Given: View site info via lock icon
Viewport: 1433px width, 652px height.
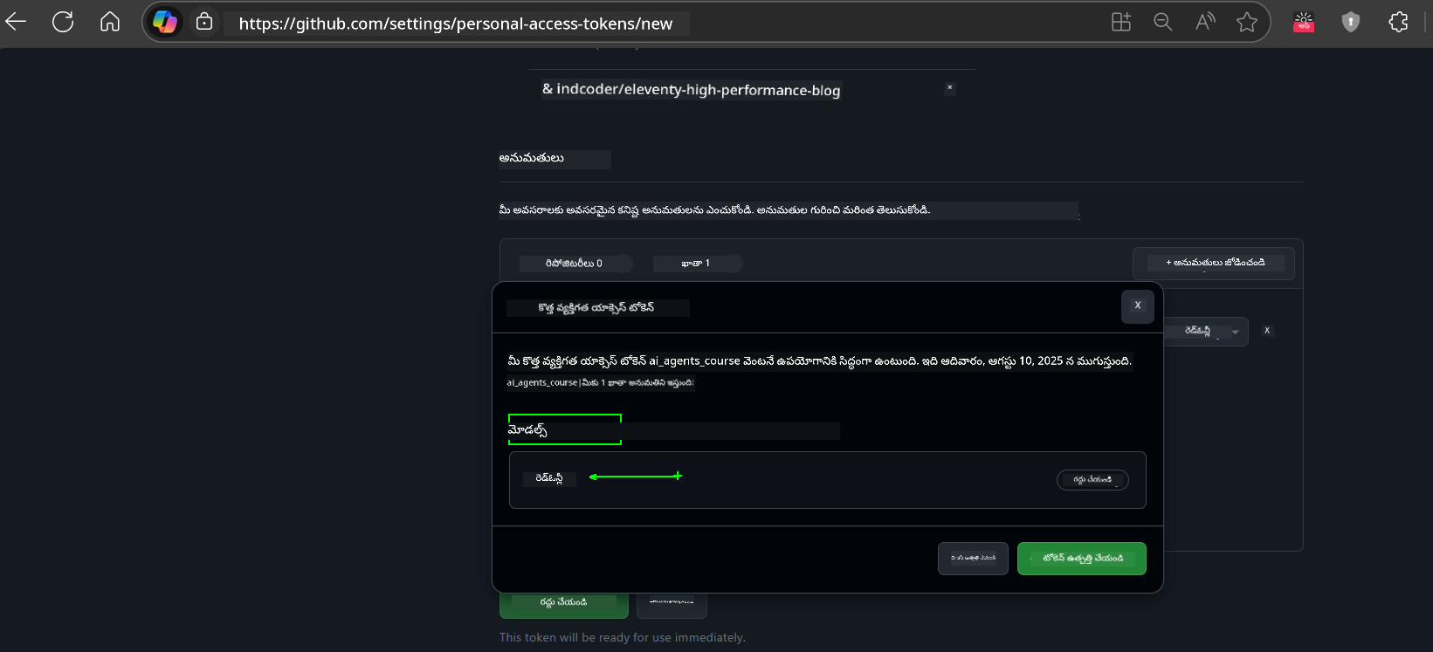Looking at the screenshot, I should click(x=204, y=22).
